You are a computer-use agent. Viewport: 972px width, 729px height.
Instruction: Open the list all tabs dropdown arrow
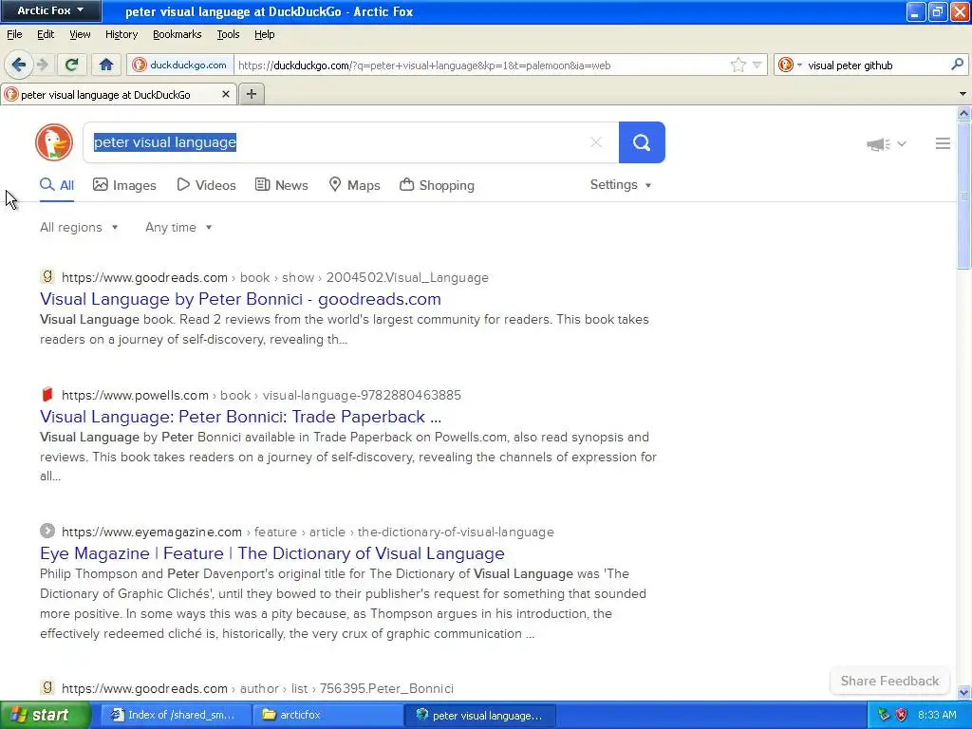pos(963,94)
